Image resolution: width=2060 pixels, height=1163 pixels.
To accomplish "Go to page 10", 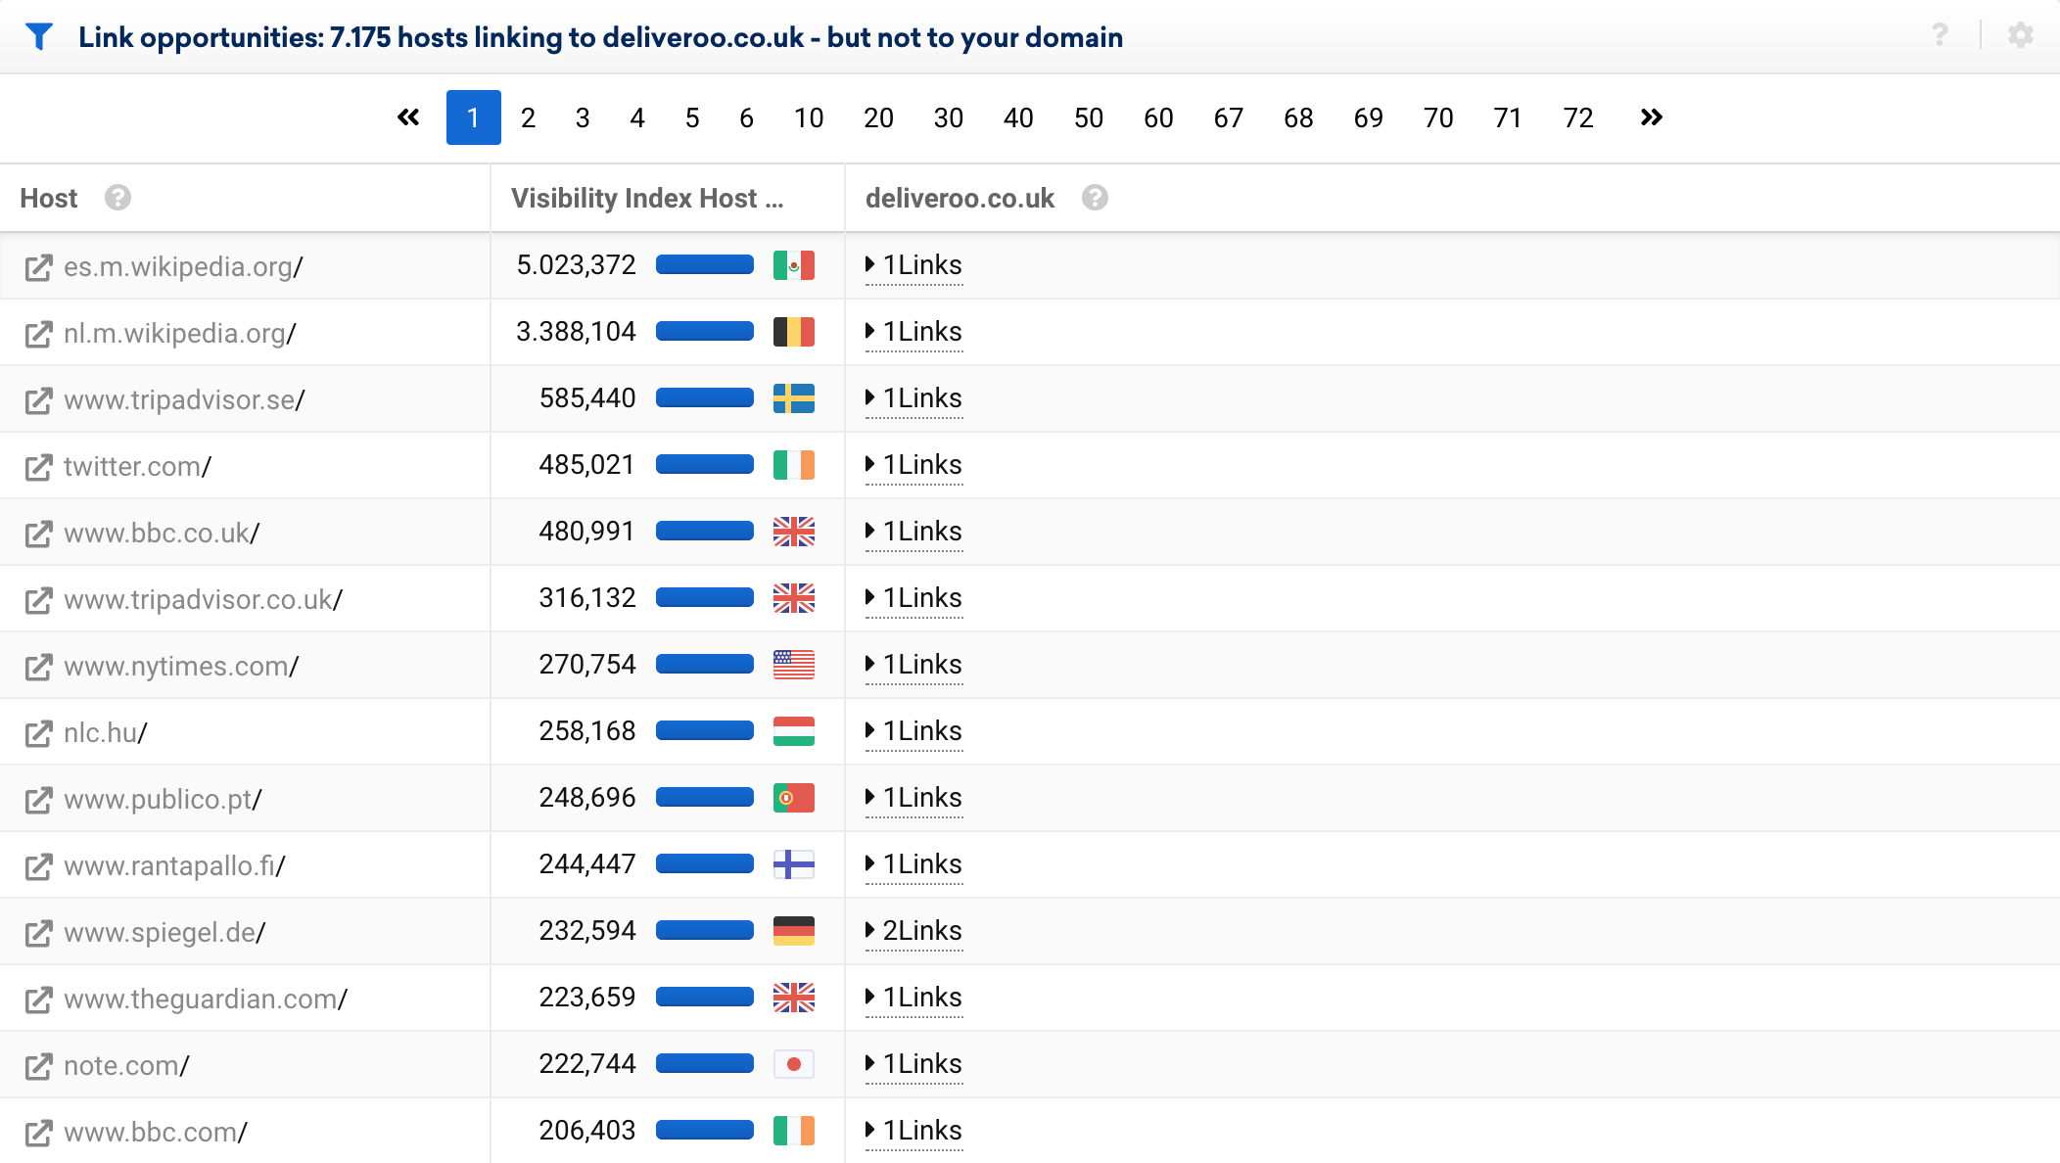I will tap(809, 117).
